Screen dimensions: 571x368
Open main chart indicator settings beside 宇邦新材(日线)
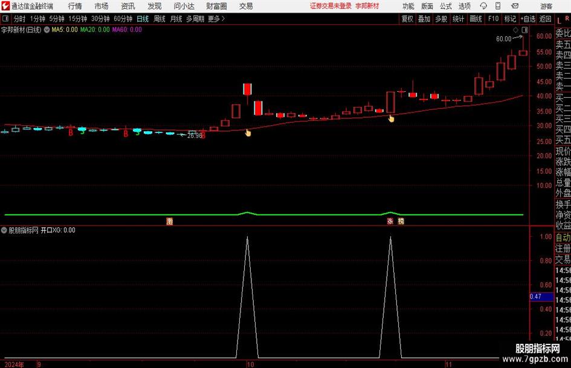point(47,30)
